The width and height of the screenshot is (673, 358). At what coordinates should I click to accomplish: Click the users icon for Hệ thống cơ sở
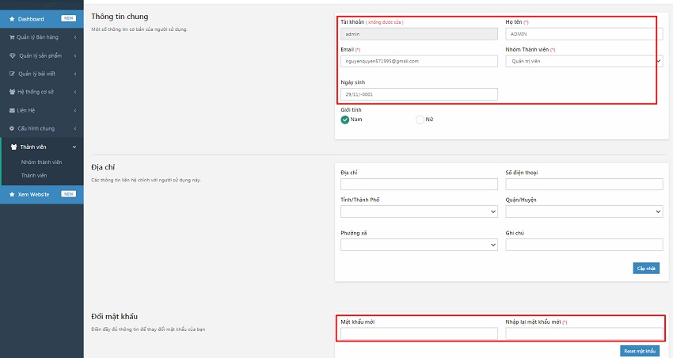pos(11,92)
